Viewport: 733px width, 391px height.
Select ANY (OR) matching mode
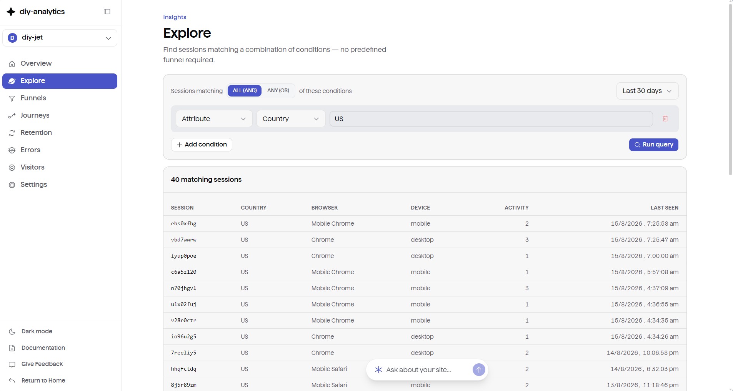coord(278,91)
